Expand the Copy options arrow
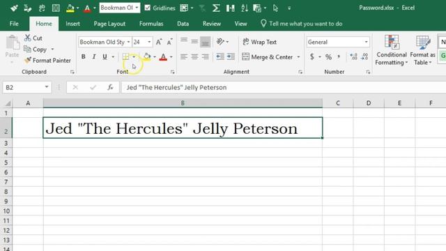This screenshot has height=251, width=446. click(x=52, y=50)
